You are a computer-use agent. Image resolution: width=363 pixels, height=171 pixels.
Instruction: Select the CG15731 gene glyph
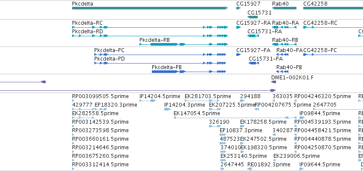(x=253, y=17)
